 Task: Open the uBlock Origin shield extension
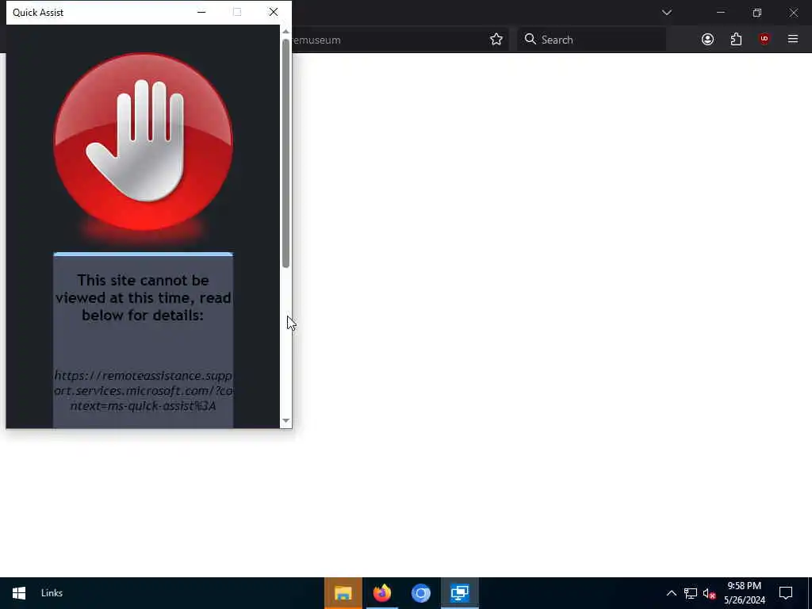(x=764, y=40)
